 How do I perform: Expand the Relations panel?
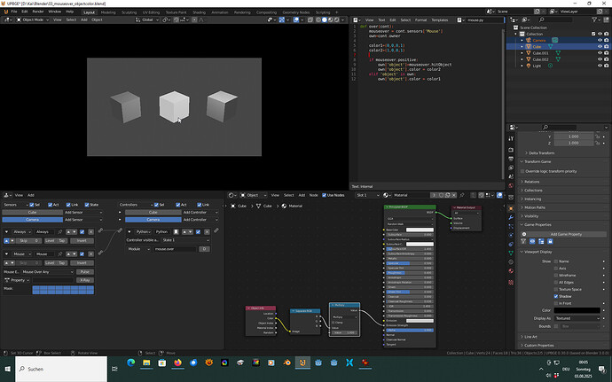pos(531,182)
